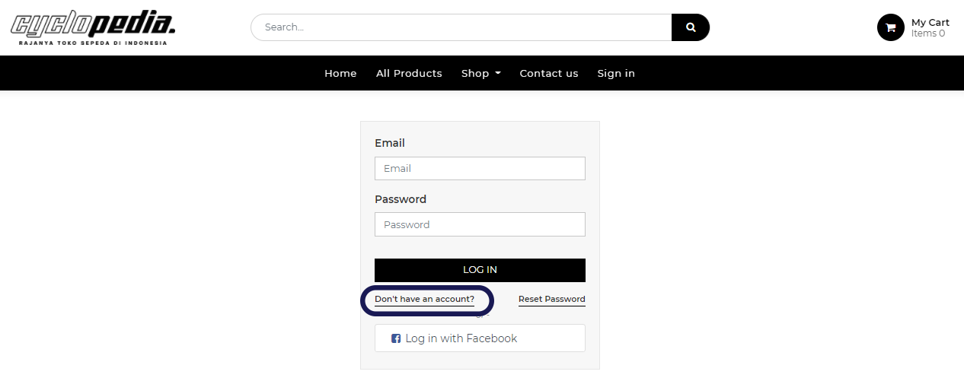Image resolution: width=964 pixels, height=381 pixels.
Task: Click into the Password input field
Action: tap(480, 224)
